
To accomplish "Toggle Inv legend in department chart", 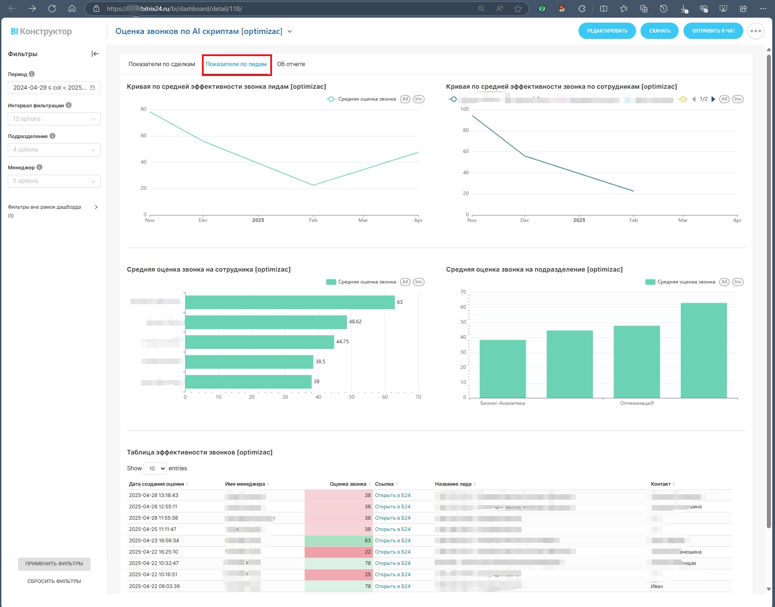I will click(x=738, y=282).
